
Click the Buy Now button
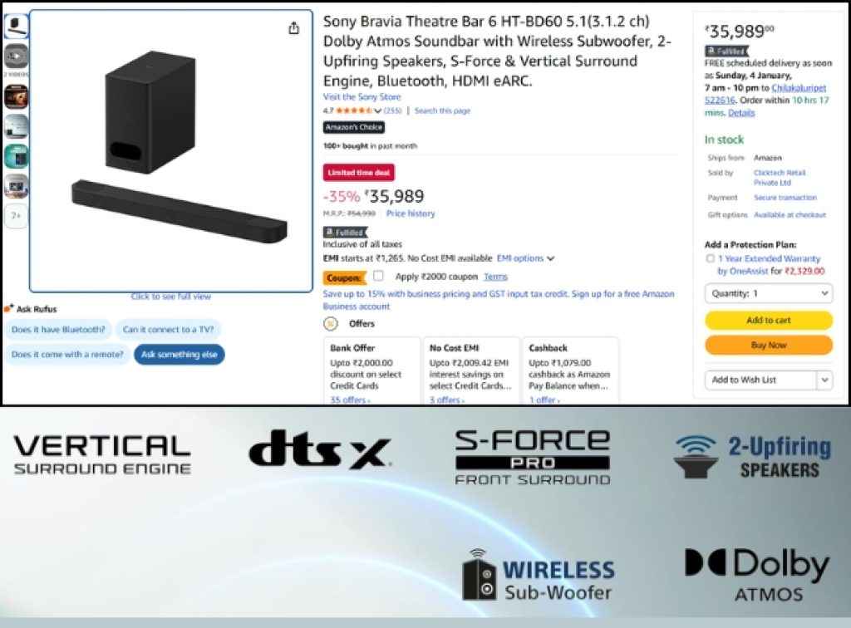tap(769, 345)
